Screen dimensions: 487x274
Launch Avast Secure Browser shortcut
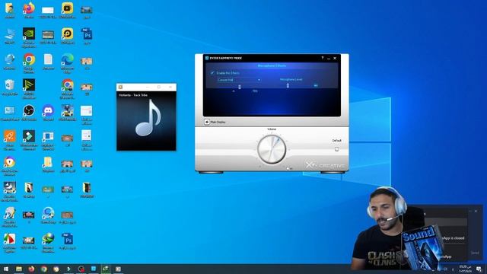9,166
